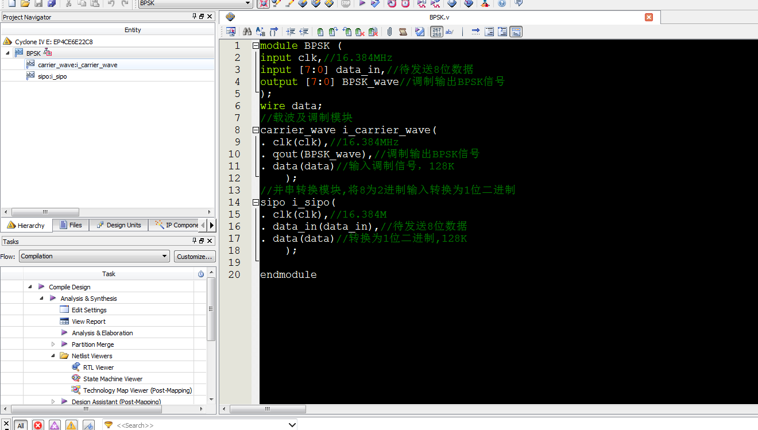Toggle critical warning messages filter

coord(55,425)
